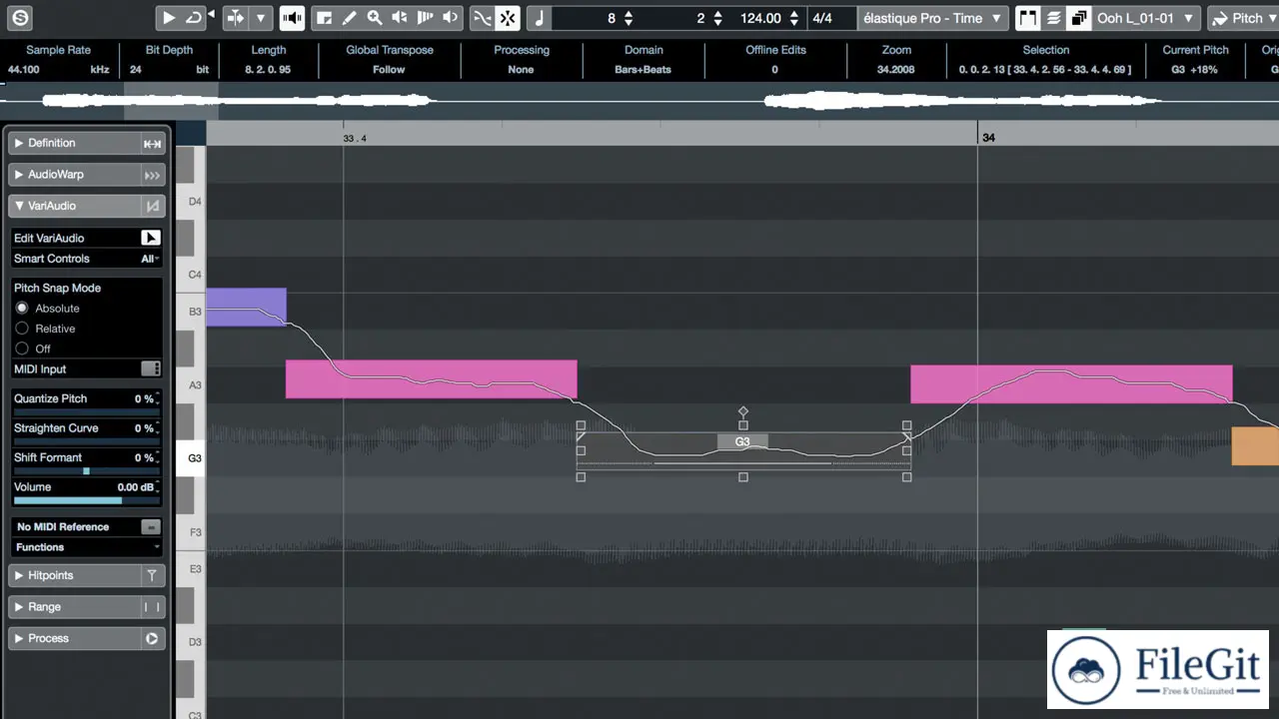Click the Process play icon
Image resolution: width=1279 pixels, height=719 pixels.
coord(152,638)
